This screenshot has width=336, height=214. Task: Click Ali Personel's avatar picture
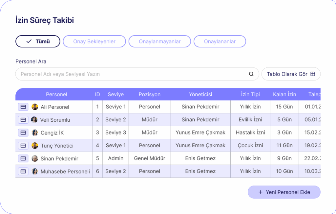click(x=35, y=107)
